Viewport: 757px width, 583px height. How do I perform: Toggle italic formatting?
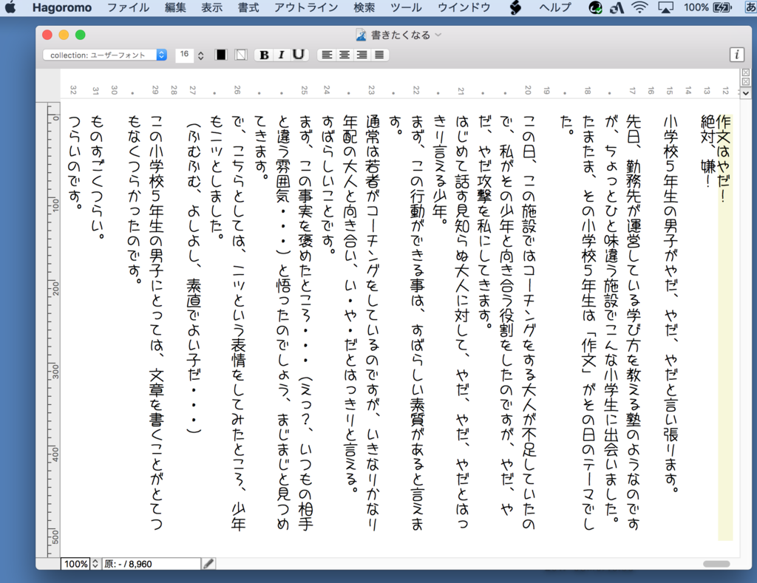(x=282, y=55)
